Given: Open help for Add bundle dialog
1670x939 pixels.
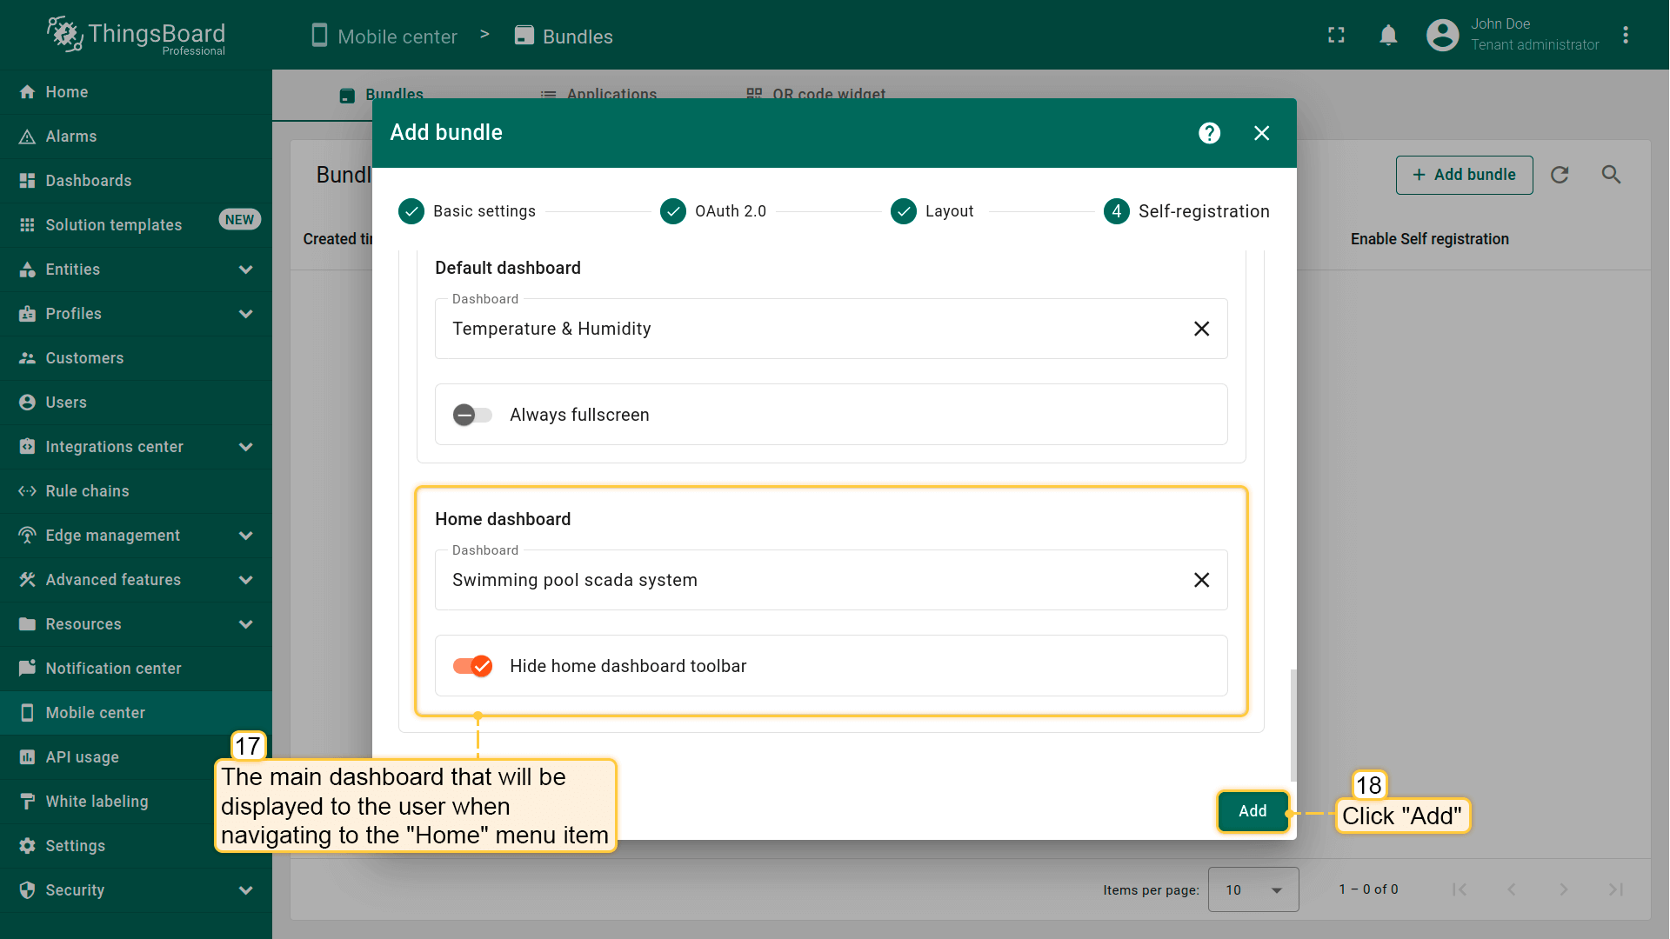Looking at the screenshot, I should [x=1209, y=133].
